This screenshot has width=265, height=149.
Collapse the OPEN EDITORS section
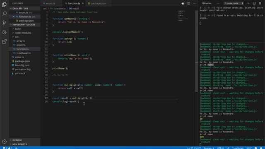click(24, 8)
